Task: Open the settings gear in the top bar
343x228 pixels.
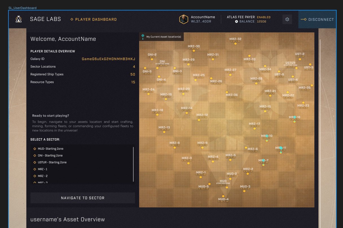Action: (x=287, y=19)
